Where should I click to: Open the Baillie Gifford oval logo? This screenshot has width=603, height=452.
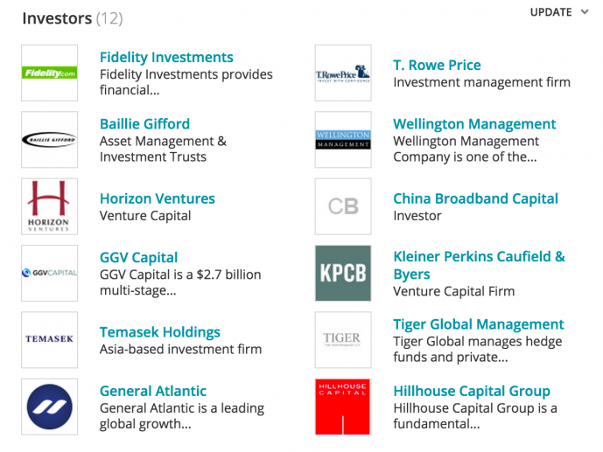click(50, 140)
